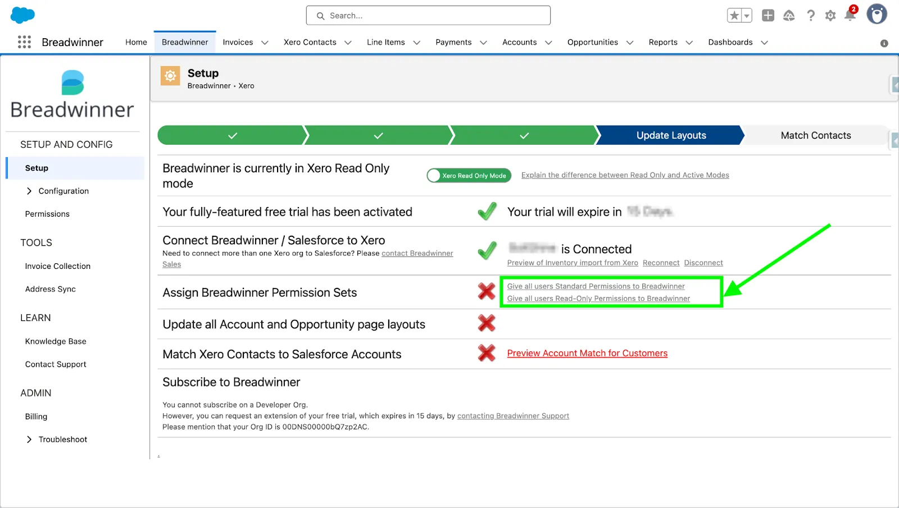The height and width of the screenshot is (508, 899).
Task: Go to the Home tab
Action: click(x=136, y=42)
